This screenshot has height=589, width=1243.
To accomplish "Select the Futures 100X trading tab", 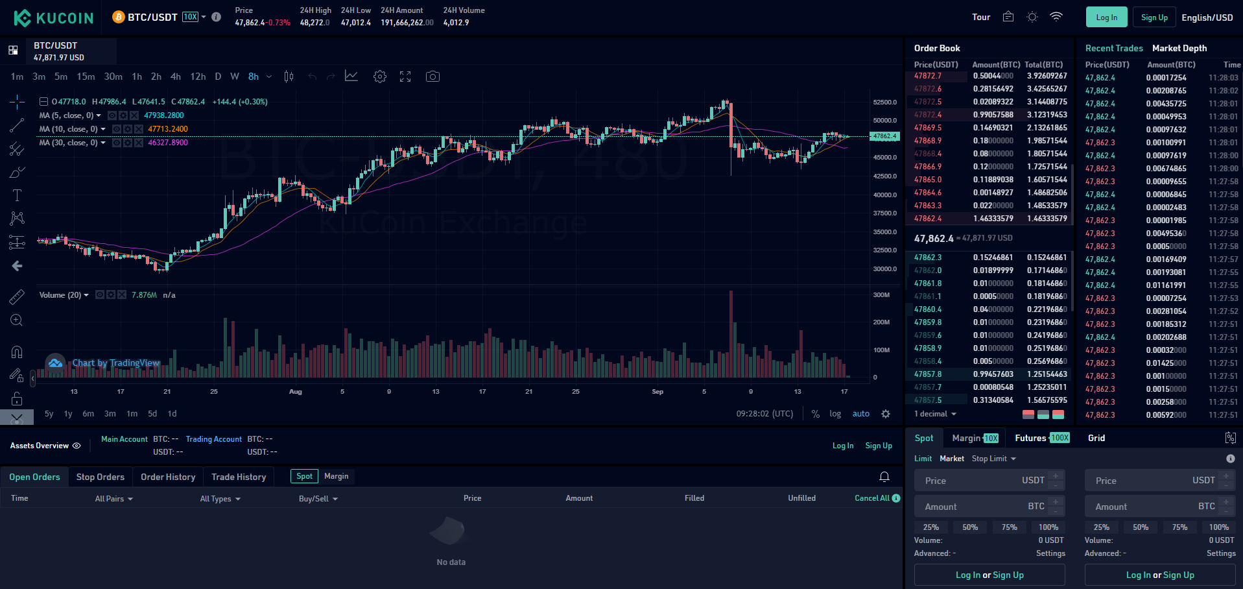I will coord(1042,438).
